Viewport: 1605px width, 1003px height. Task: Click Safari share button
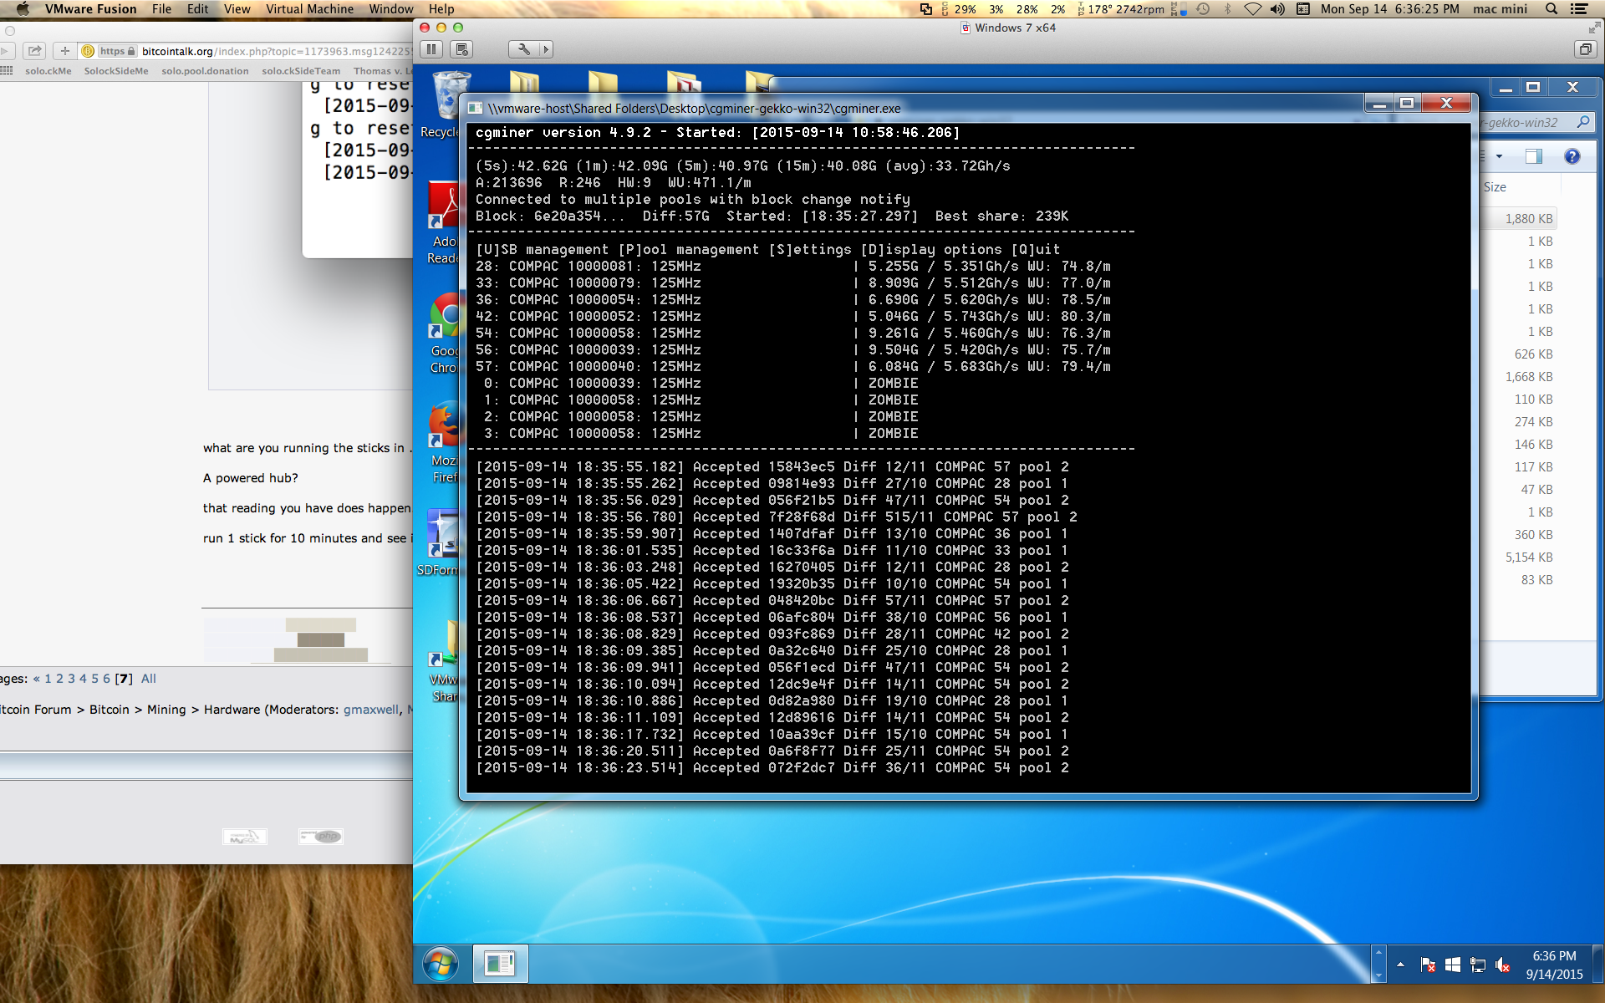pyautogui.click(x=34, y=51)
